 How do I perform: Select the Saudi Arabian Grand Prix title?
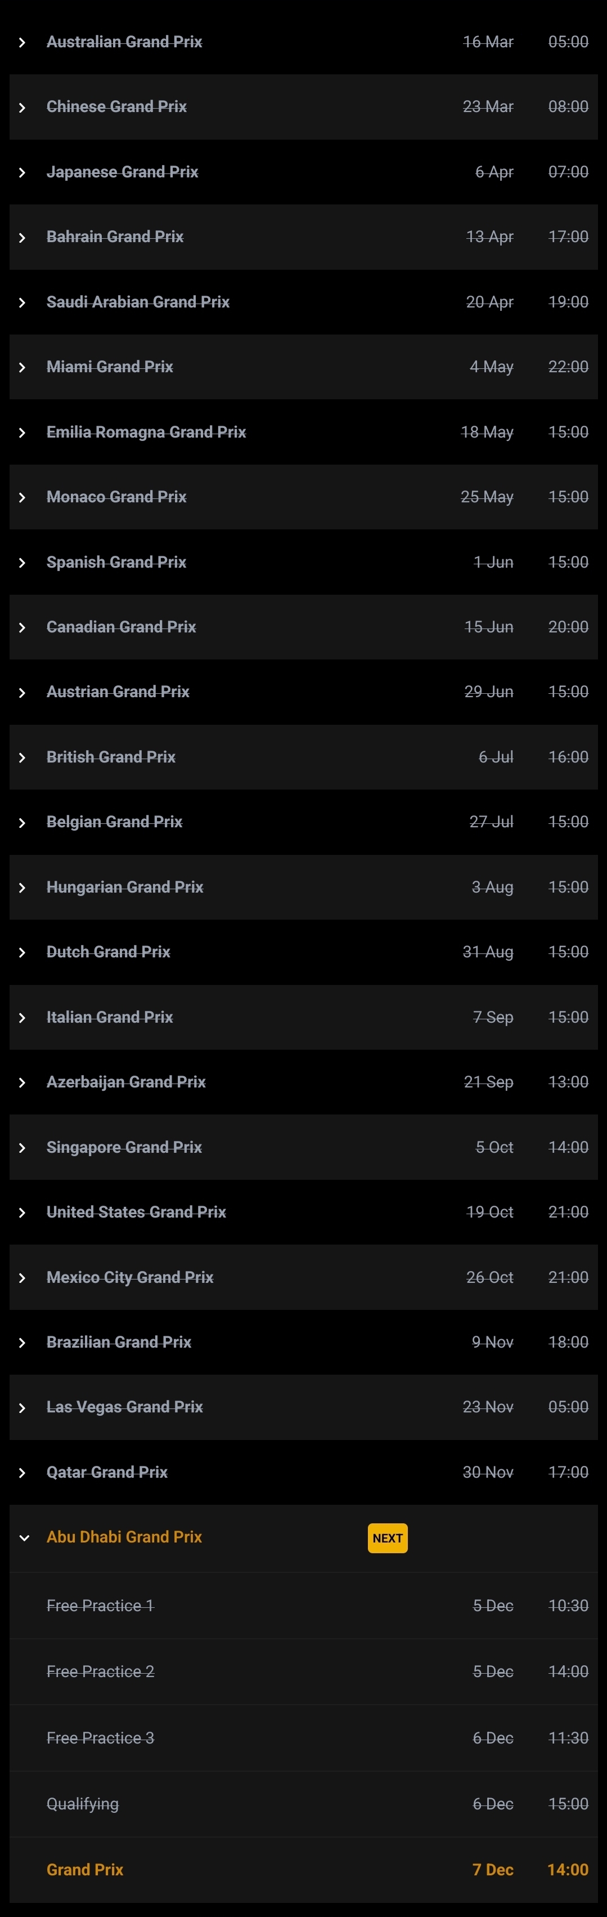coord(138,302)
